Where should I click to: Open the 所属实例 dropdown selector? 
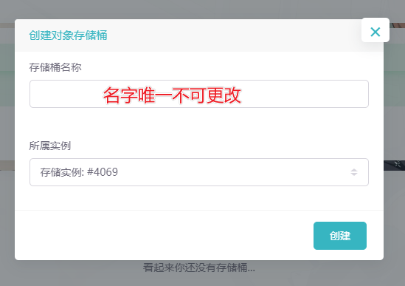pos(199,172)
